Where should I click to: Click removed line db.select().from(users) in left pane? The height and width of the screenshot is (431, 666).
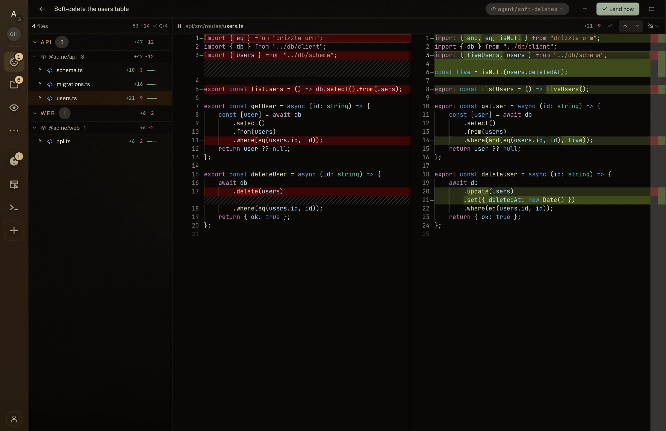coord(307,89)
